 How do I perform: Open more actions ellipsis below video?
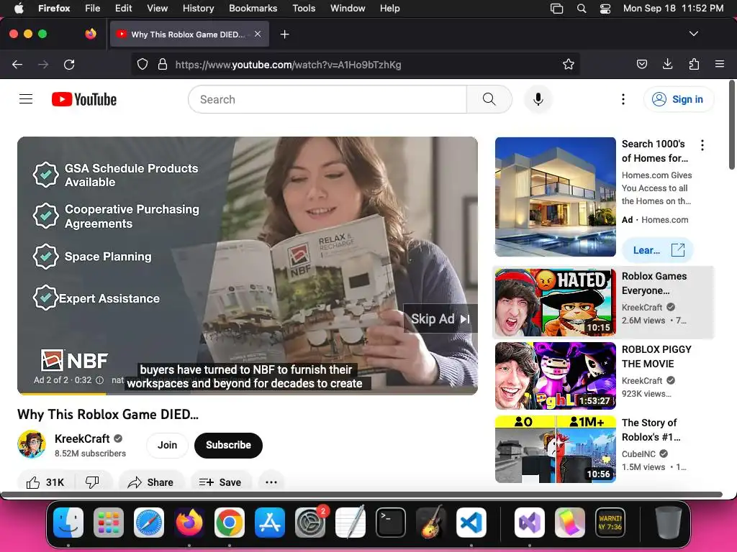[x=271, y=482]
